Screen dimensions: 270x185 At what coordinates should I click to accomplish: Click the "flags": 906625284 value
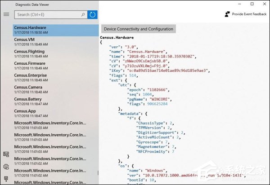(x=157, y=104)
